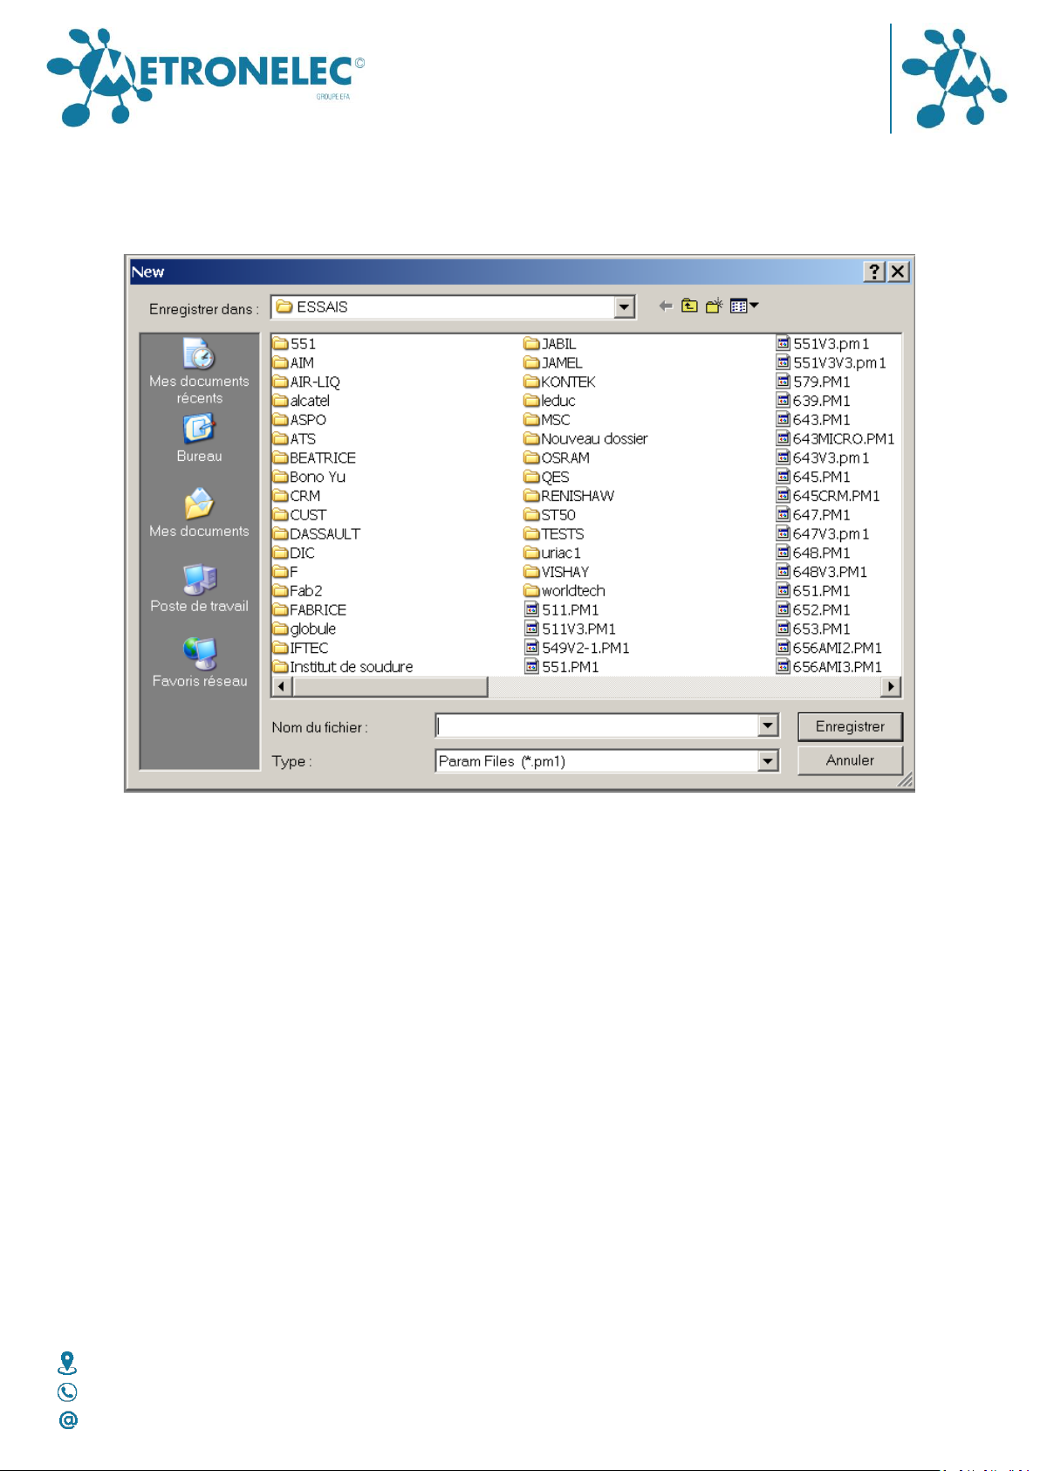Select file 643MICRO.PM1
The image size is (1040, 1471).
pyautogui.click(x=836, y=439)
